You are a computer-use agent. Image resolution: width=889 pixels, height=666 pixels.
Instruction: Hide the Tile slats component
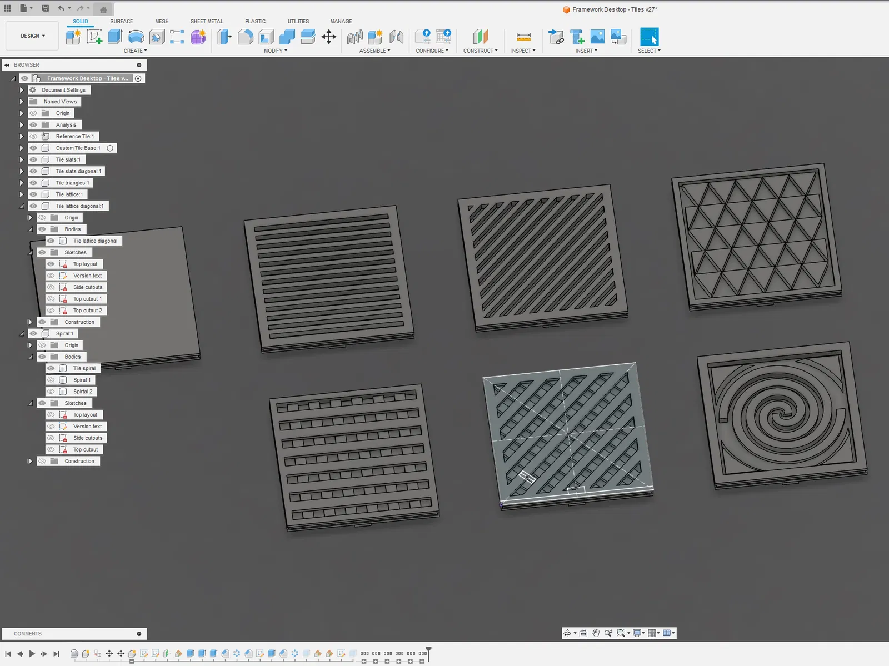pos(33,159)
